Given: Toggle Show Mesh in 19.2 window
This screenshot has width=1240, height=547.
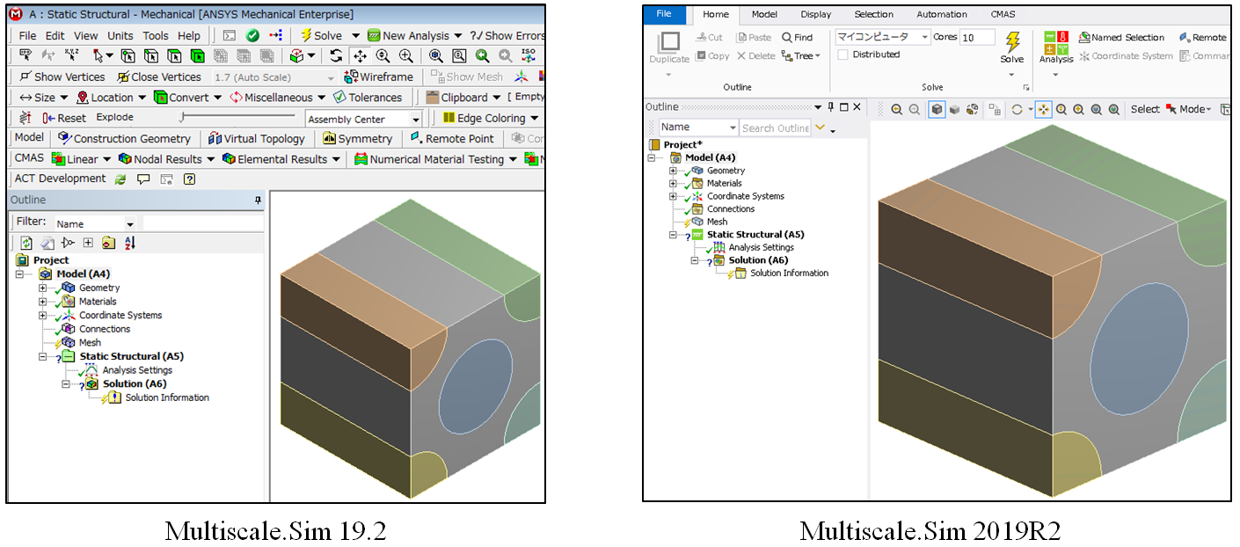Looking at the screenshot, I should [467, 77].
